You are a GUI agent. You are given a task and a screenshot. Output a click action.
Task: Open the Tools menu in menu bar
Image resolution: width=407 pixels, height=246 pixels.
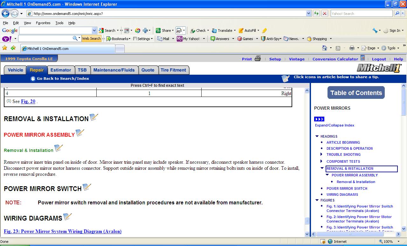pyautogui.click(x=59, y=23)
